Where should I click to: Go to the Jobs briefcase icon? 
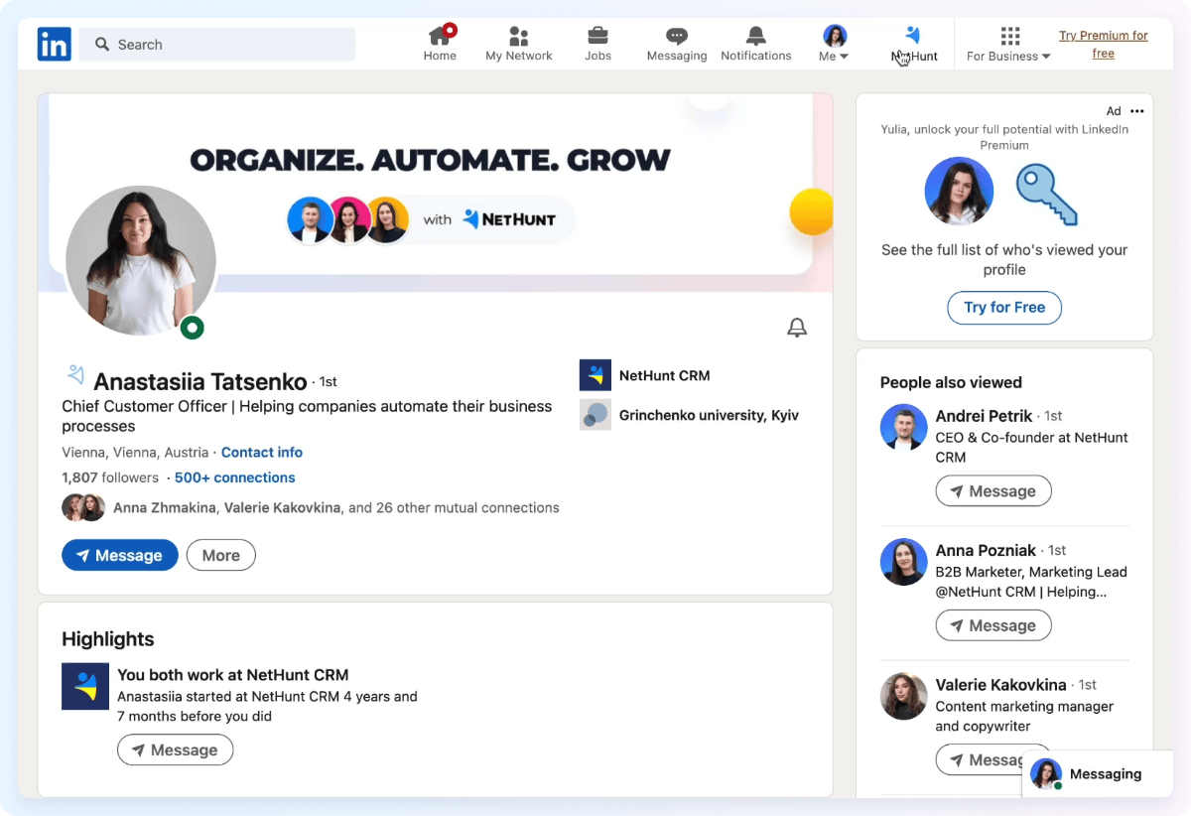tap(597, 37)
